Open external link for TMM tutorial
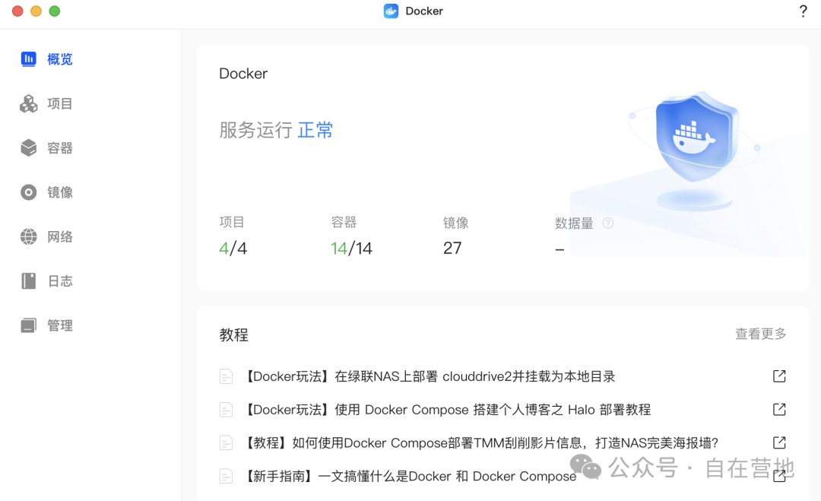Screen dimensions: 821x501 pos(779,442)
